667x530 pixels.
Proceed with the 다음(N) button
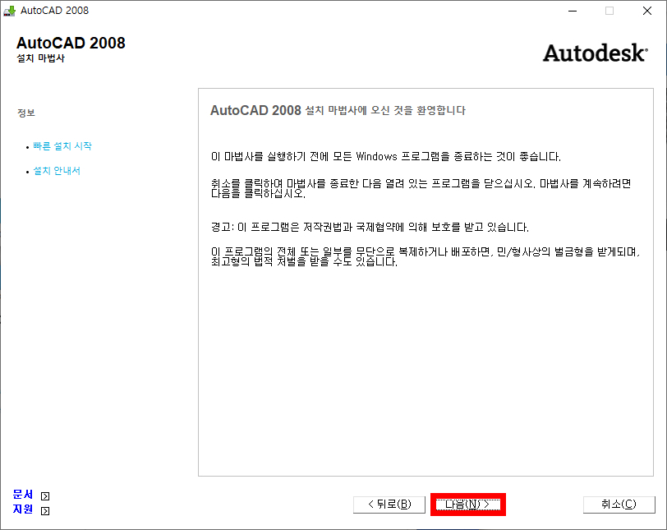click(468, 505)
